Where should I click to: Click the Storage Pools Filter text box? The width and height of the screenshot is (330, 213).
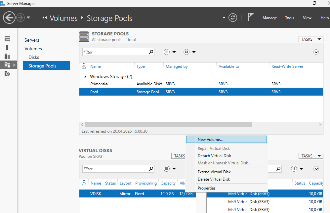(115, 52)
